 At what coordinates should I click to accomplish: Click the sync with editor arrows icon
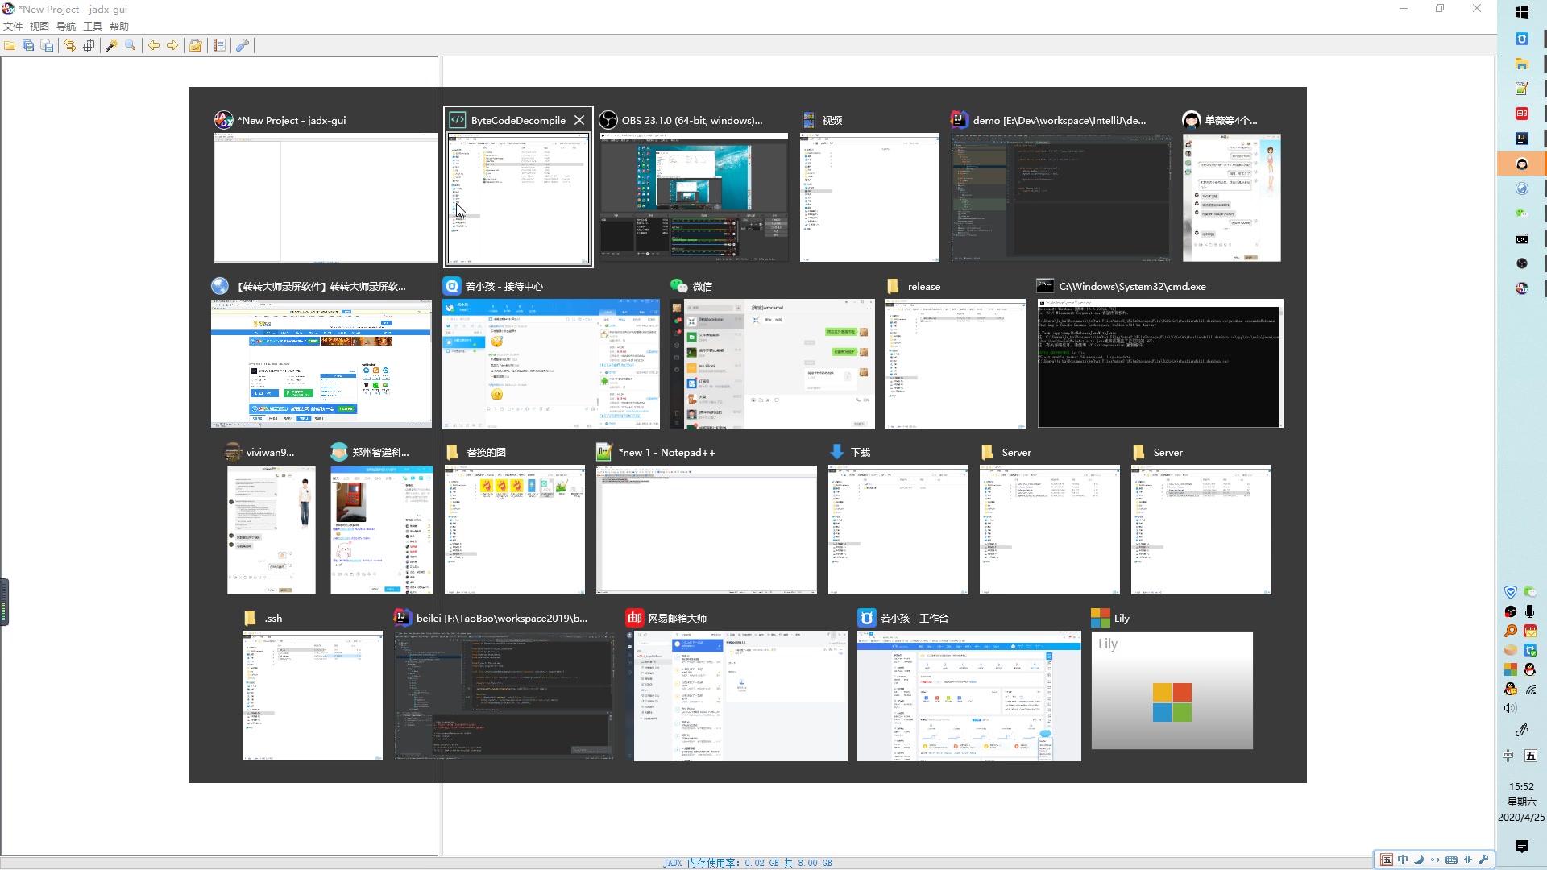70,46
